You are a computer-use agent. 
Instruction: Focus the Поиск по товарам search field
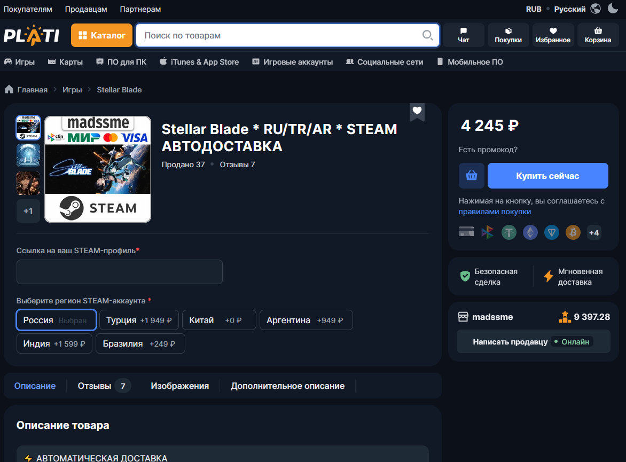click(287, 35)
